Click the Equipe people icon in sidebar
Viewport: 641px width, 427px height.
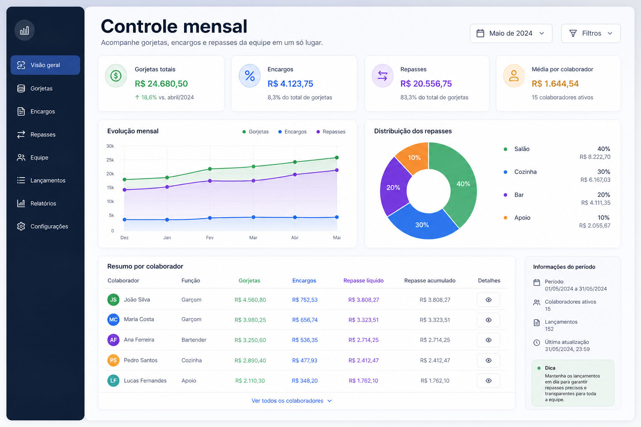click(x=21, y=157)
